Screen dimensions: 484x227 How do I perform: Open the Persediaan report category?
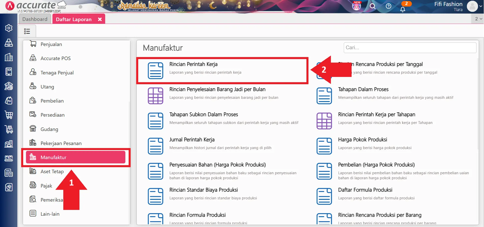(x=52, y=115)
